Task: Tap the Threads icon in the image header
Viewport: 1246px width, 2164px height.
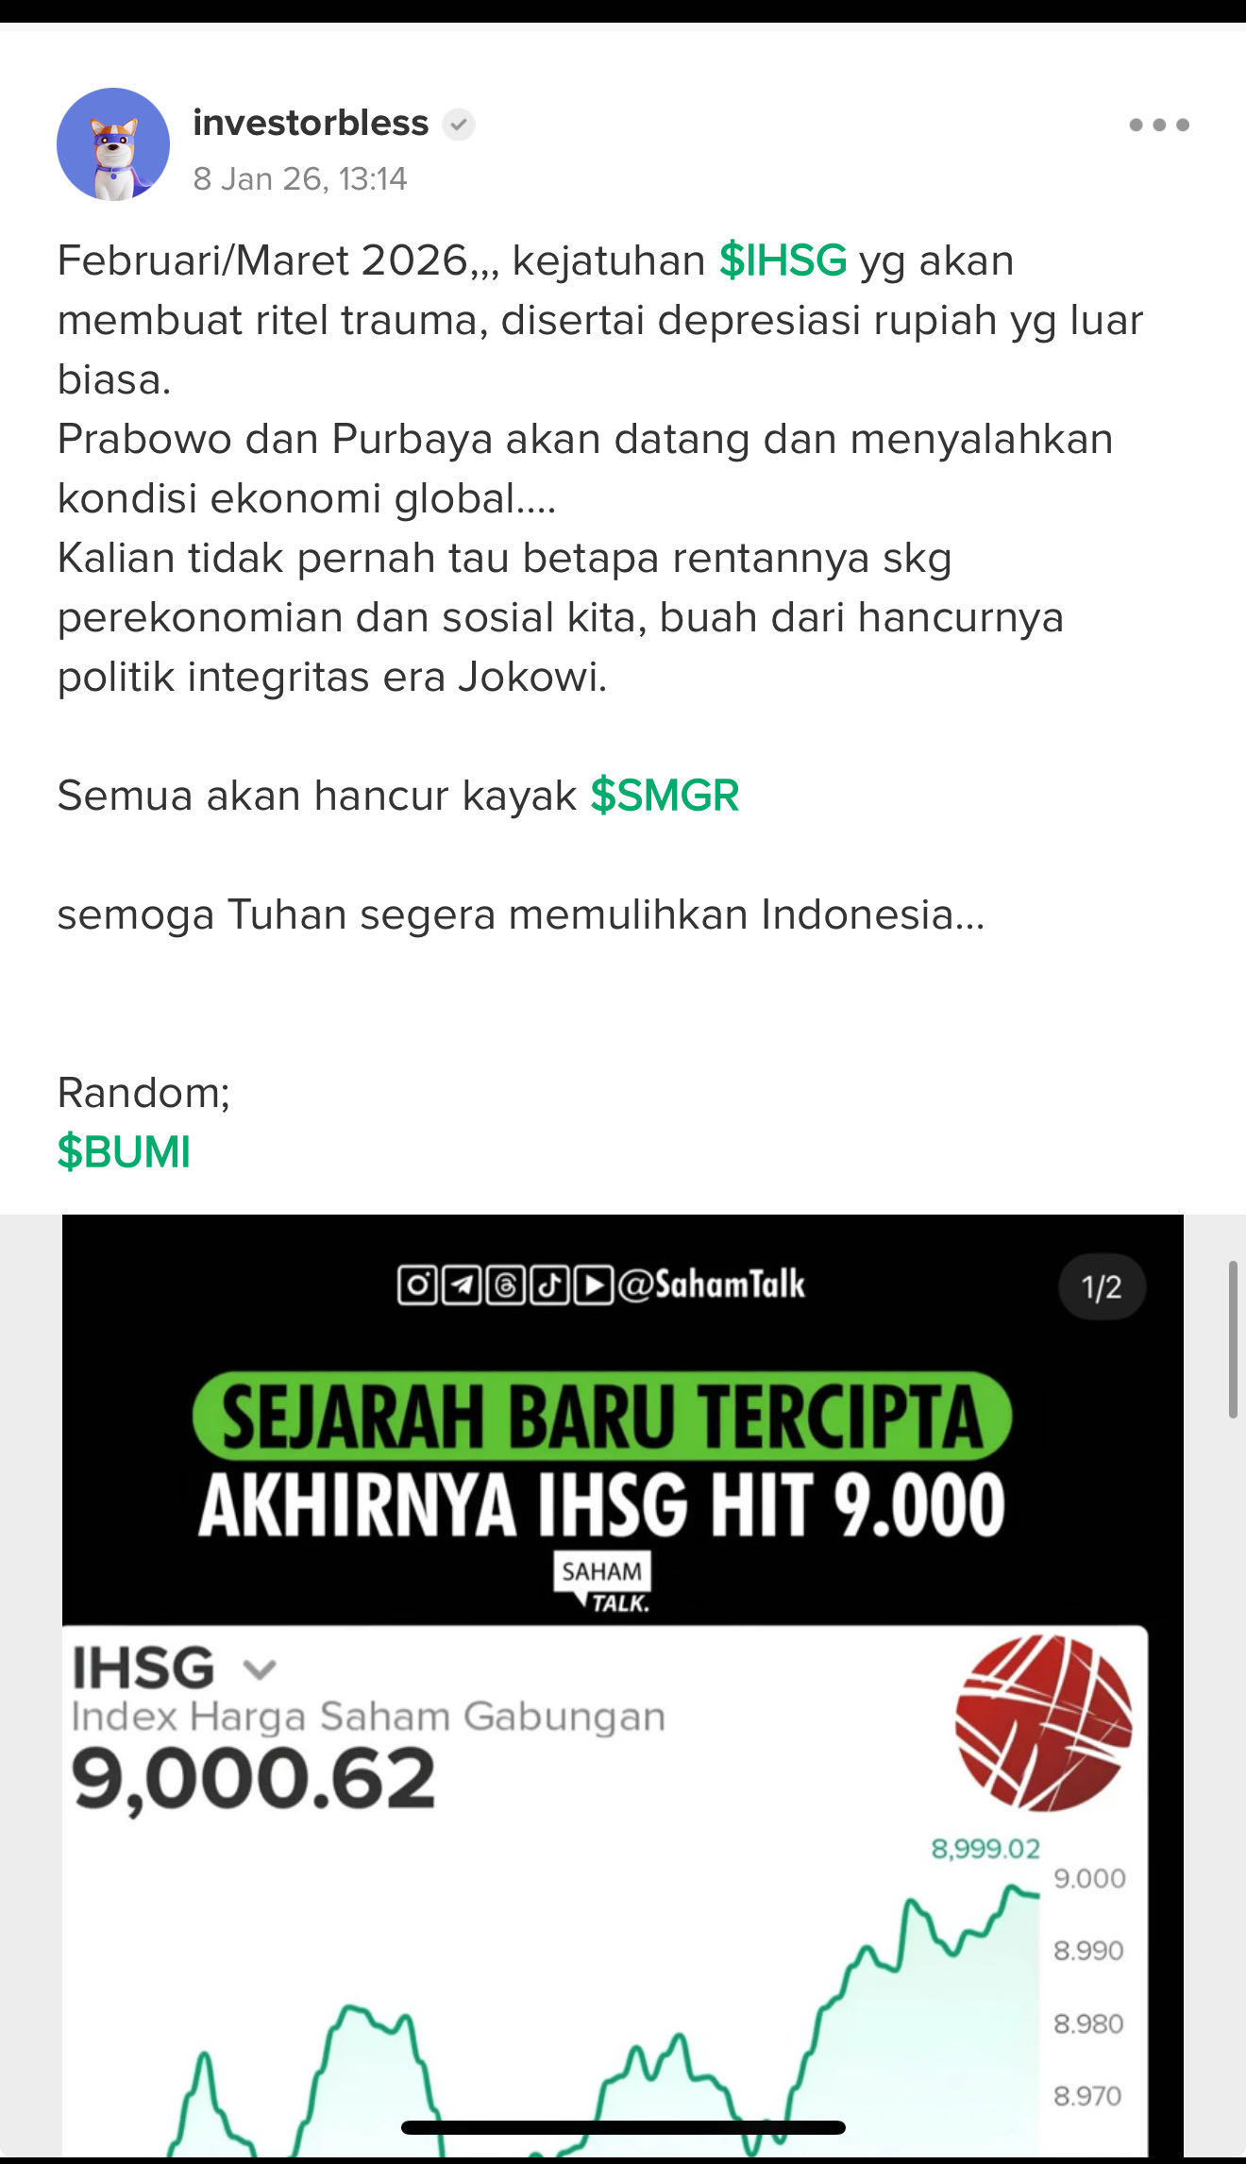Action: pos(506,1285)
